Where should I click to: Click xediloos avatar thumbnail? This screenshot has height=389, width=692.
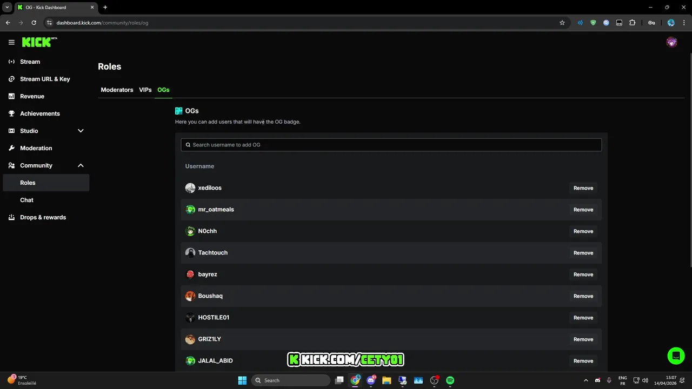pos(190,188)
